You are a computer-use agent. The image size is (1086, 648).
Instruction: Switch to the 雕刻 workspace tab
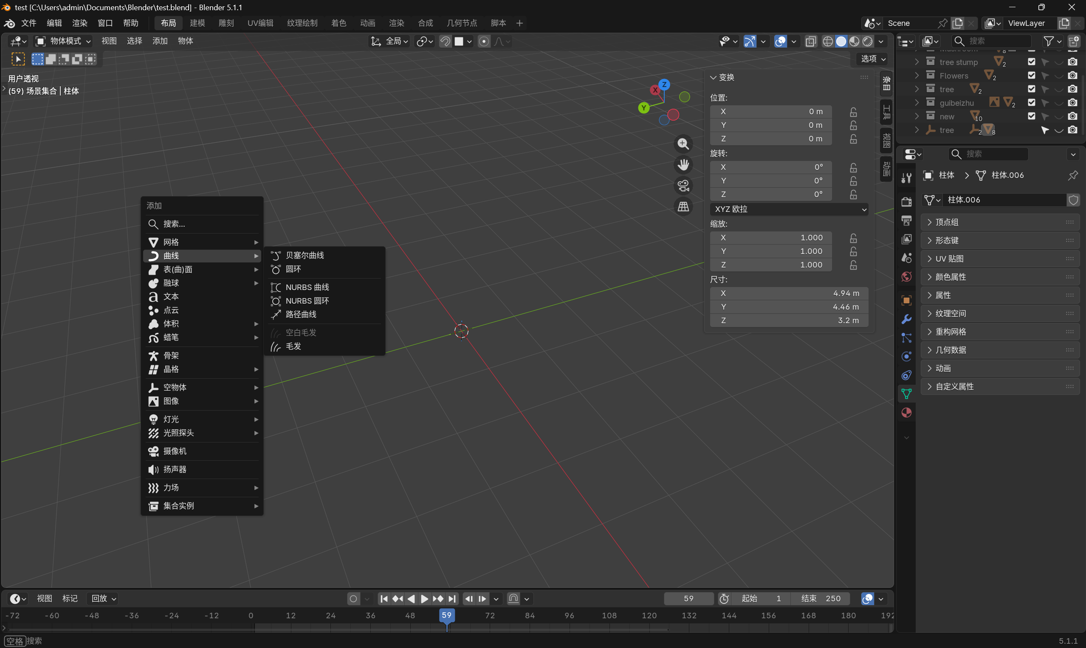(226, 23)
